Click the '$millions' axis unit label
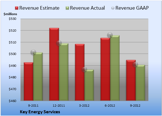 coord(10,14)
